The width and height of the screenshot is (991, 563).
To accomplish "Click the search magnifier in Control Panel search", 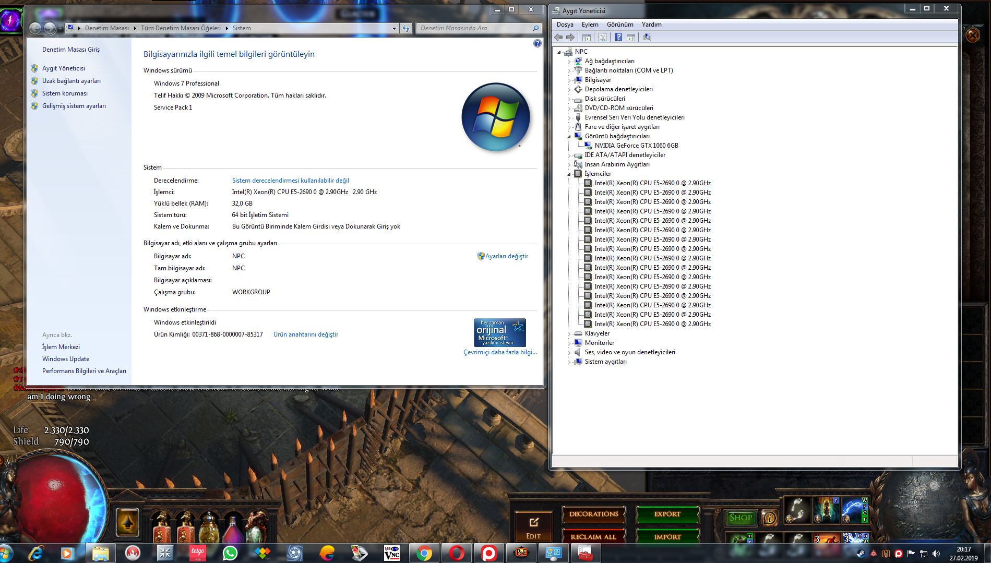I will point(535,28).
